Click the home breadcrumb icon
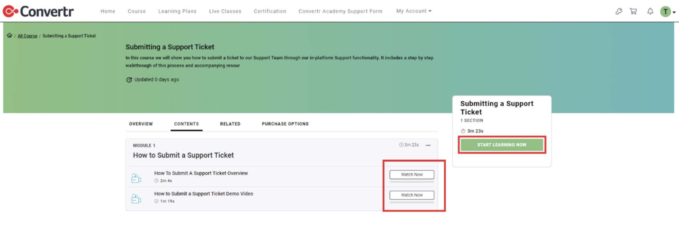 tap(9, 36)
